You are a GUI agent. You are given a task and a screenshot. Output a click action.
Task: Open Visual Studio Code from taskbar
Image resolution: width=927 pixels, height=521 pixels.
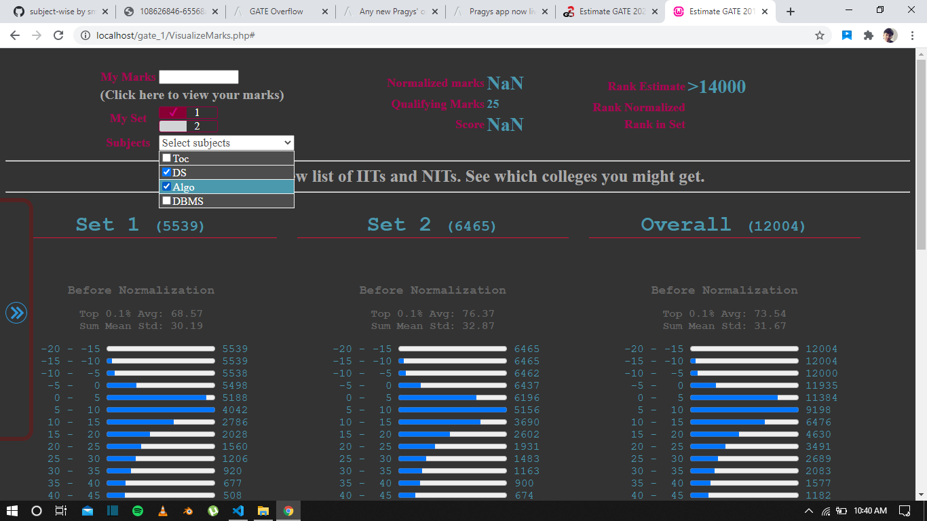pos(238,511)
